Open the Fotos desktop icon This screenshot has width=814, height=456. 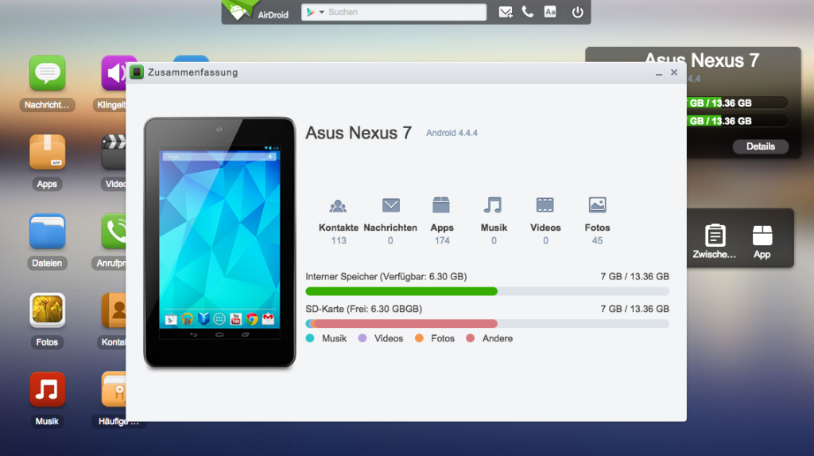[x=47, y=310]
